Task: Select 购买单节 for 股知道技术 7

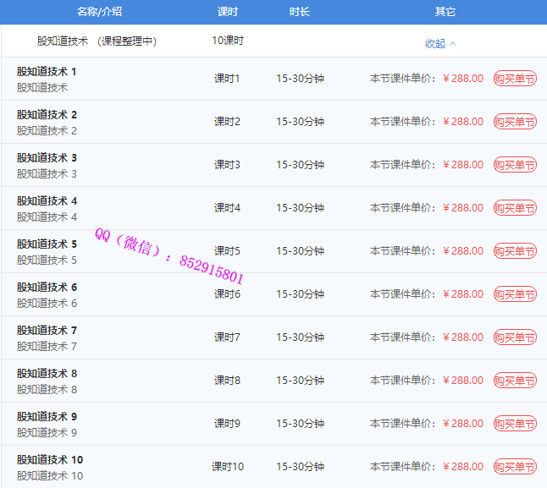Action: [x=515, y=337]
